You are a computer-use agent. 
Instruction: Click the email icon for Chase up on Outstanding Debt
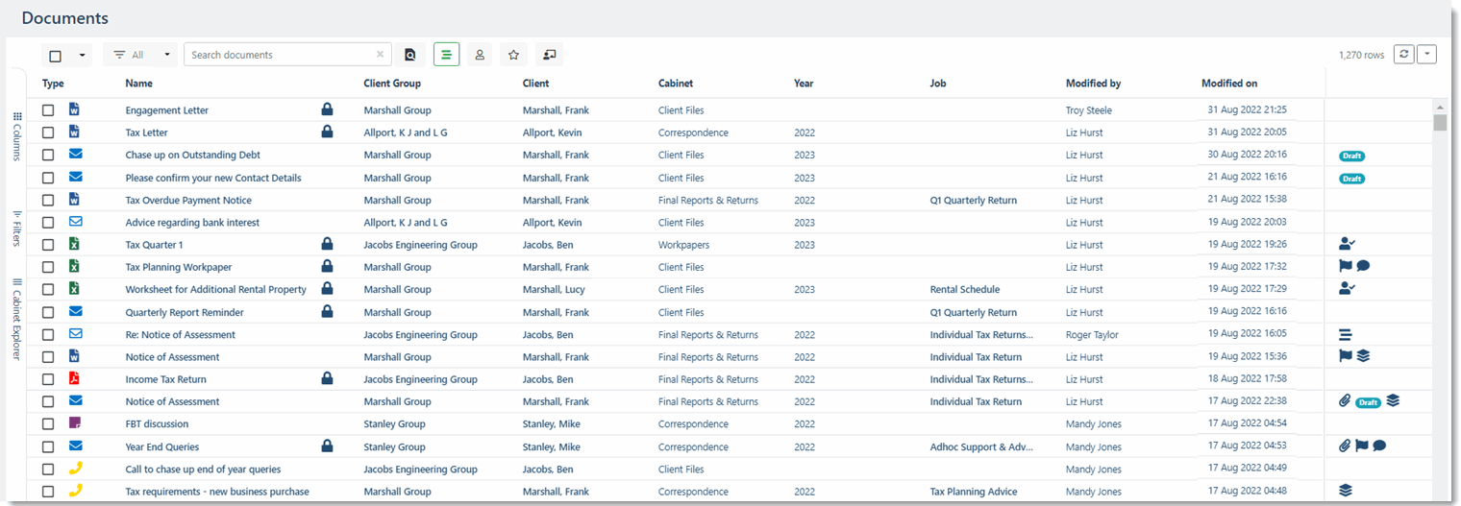point(75,154)
